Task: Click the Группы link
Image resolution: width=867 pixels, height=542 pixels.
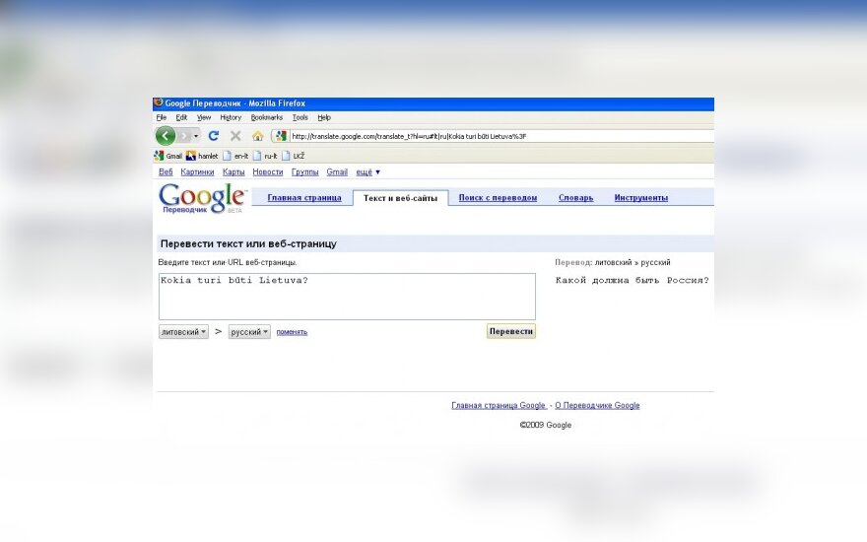Action: click(304, 172)
